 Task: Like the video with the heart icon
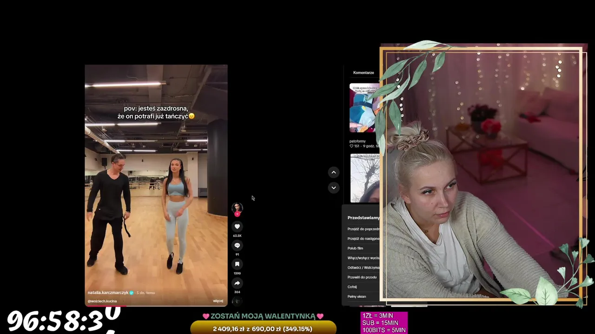click(x=237, y=226)
